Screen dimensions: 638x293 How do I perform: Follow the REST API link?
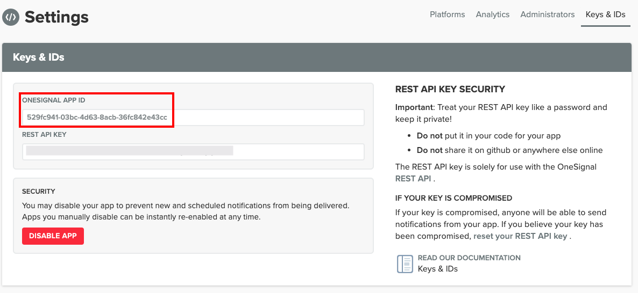(x=413, y=179)
